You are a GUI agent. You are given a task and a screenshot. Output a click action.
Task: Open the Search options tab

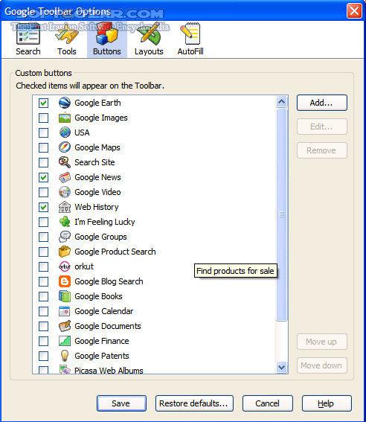[28, 39]
